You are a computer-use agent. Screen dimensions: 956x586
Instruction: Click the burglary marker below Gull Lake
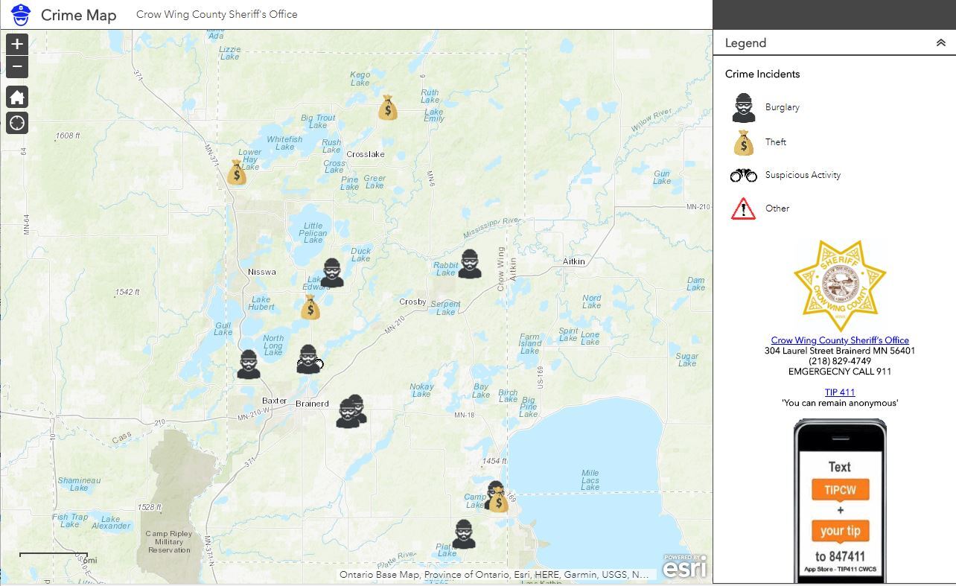(249, 365)
